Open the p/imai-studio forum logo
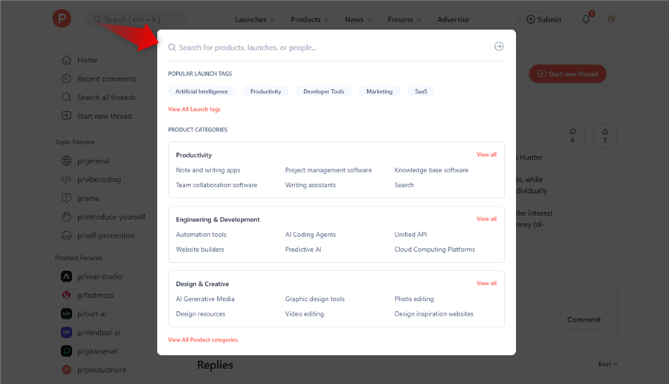The image size is (669, 384). (x=66, y=276)
